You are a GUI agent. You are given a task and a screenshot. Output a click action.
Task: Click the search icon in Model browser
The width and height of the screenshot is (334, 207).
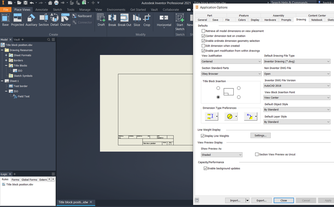pyautogui.click(x=48, y=39)
